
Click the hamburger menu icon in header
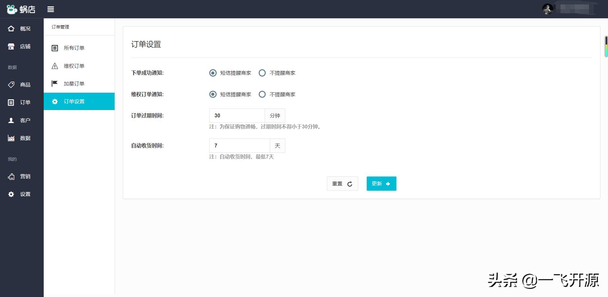51,9
